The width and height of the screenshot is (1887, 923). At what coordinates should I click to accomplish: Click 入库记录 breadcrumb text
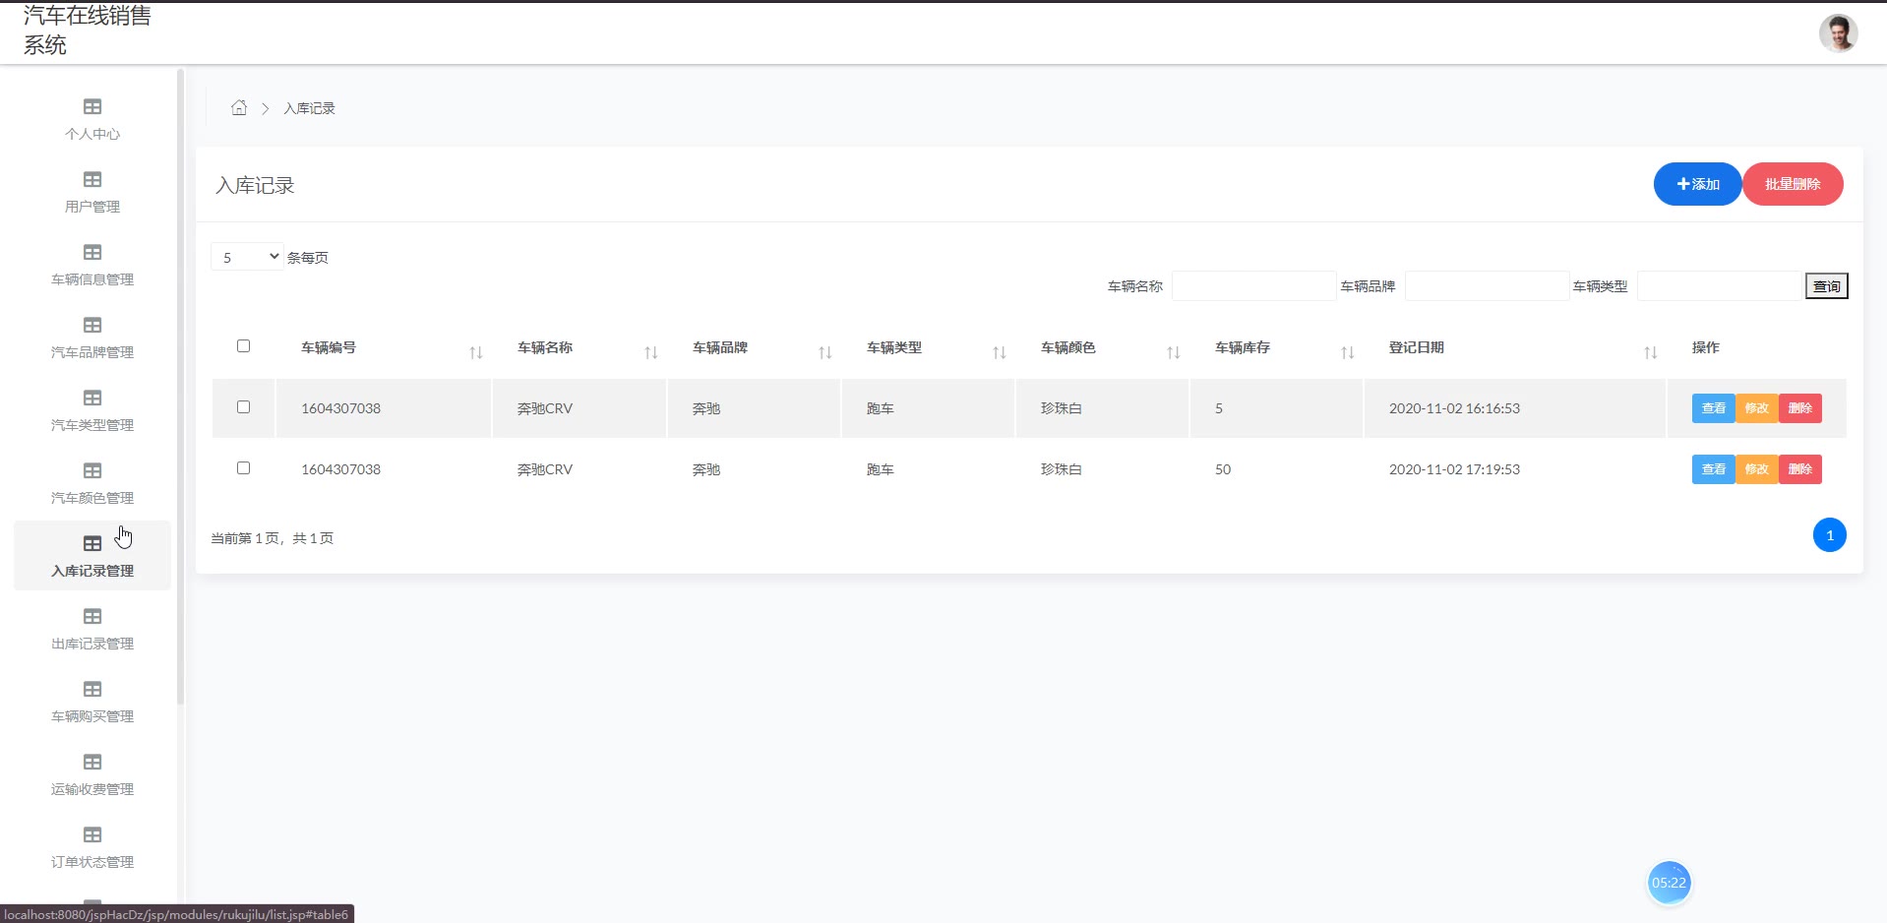click(x=309, y=108)
